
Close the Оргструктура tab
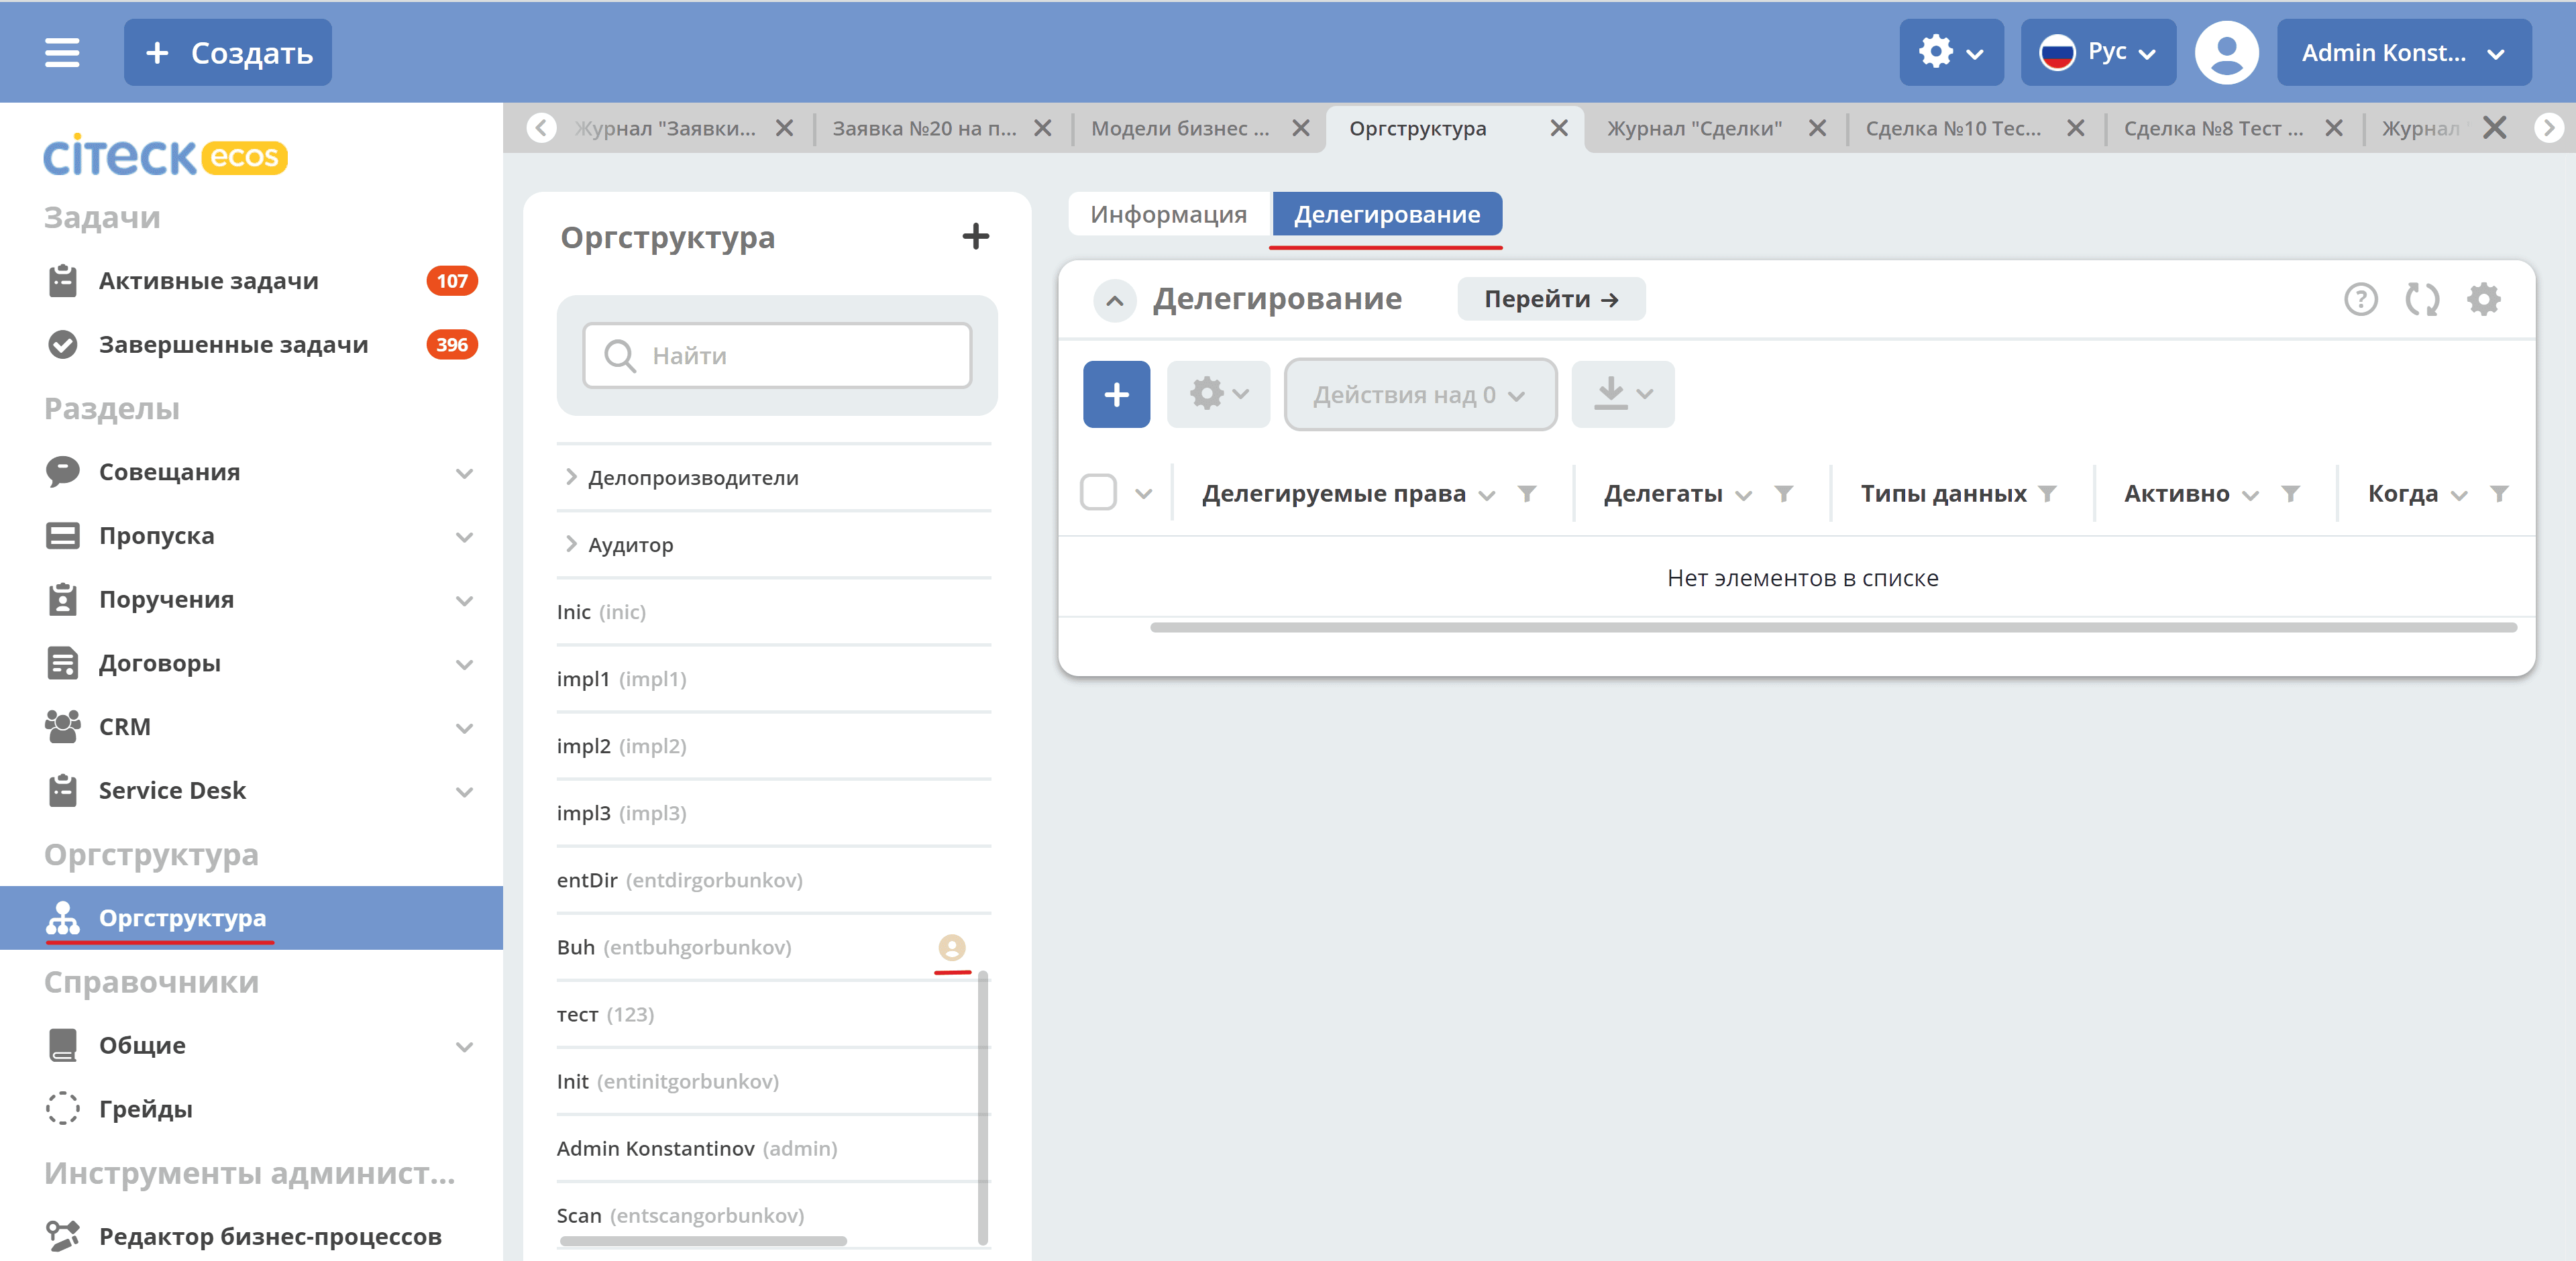(1558, 128)
